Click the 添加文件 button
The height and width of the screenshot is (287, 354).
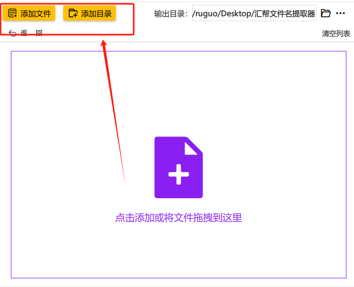pyautogui.click(x=29, y=14)
